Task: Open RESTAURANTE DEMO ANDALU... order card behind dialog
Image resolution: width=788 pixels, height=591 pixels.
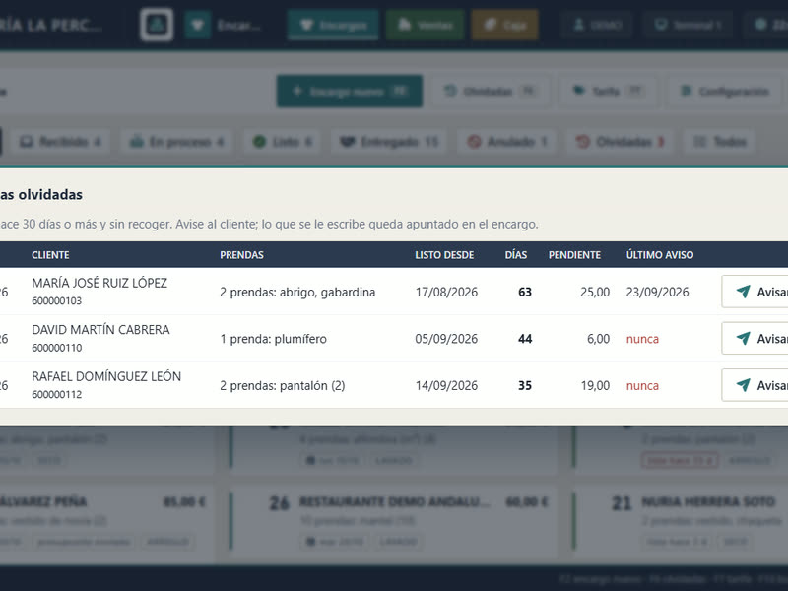Action: click(393, 521)
